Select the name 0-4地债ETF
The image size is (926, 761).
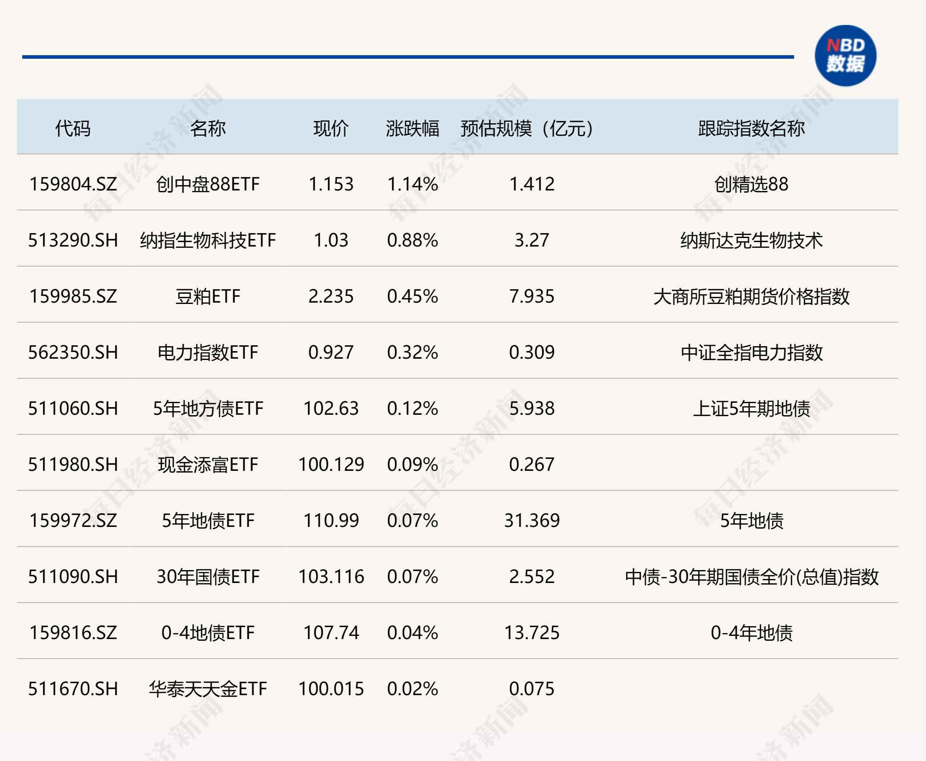pos(208,633)
